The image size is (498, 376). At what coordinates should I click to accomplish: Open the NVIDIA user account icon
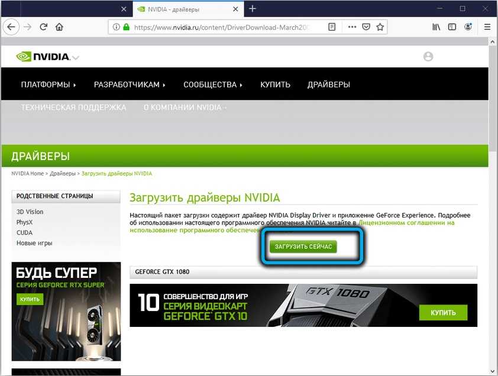coord(428,57)
